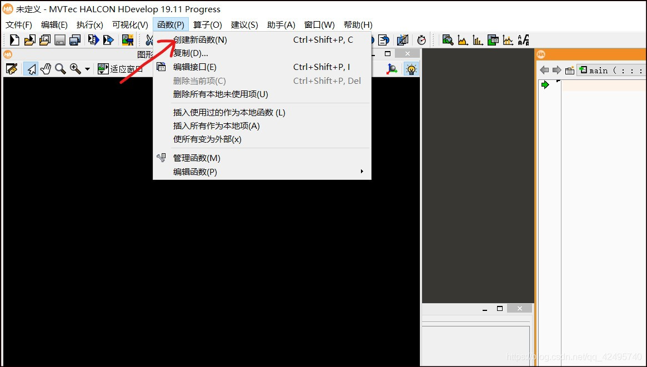Expand the 编辑函数(P) submenu arrow
Image resolution: width=647 pixels, height=367 pixels.
362,171
